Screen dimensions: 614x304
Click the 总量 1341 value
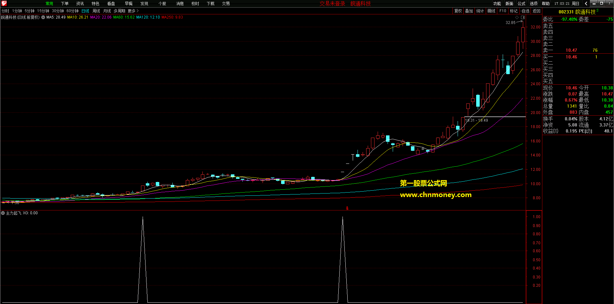[572, 106]
